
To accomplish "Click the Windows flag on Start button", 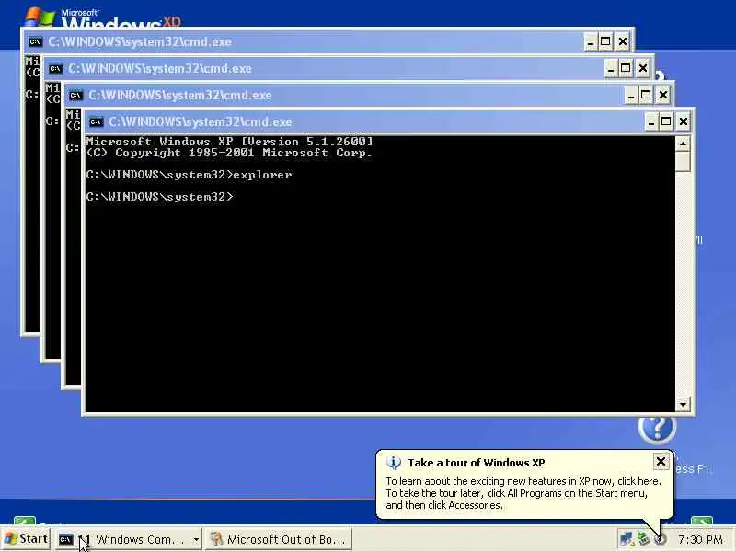I will click(10, 539).
